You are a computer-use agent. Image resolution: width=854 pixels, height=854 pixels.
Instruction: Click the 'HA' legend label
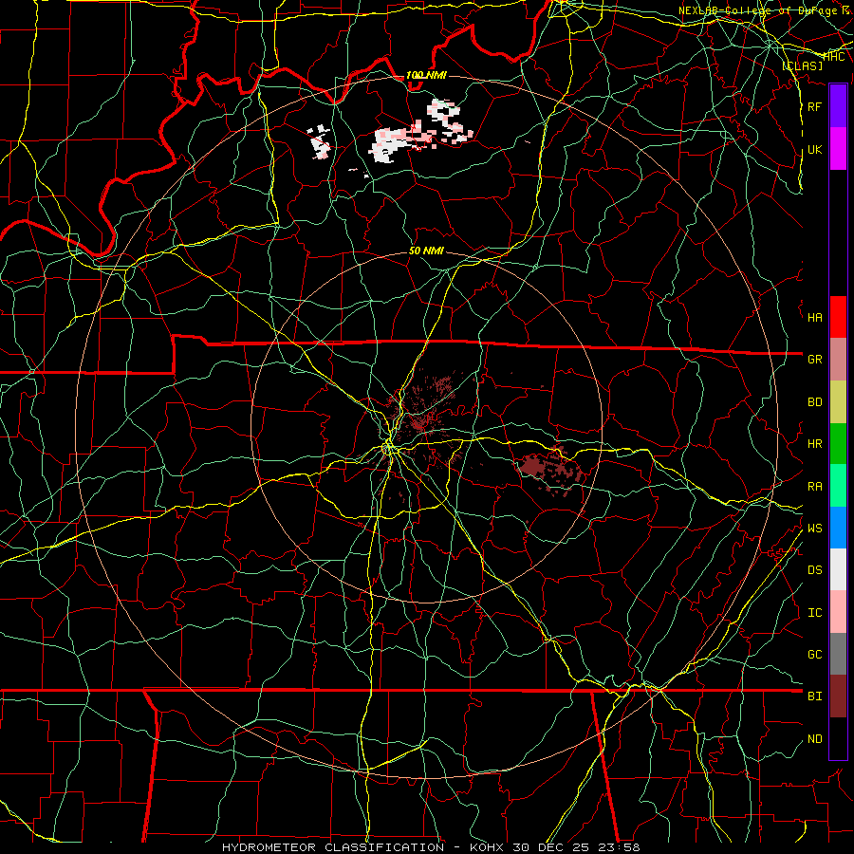[814, 317]
